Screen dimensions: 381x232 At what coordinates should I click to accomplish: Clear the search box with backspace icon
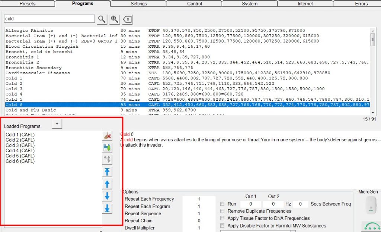point(127,19)
